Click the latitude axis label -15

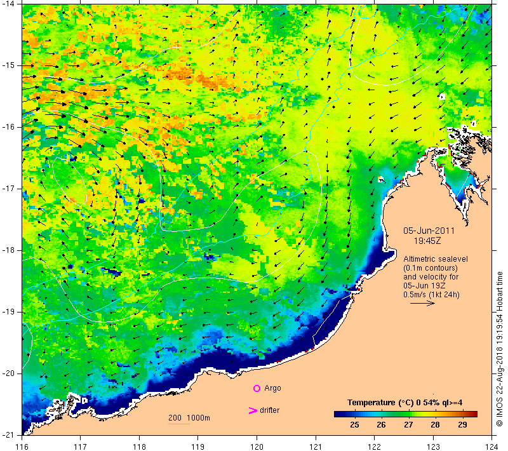point(8,65)
